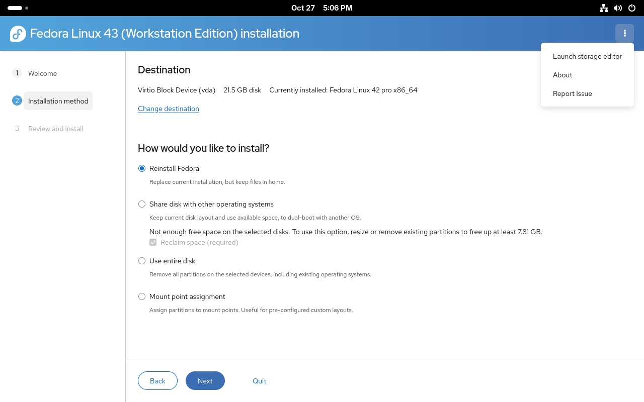Click the network status icon in top bar
This screenshot has width=644, height=402.
(603, 8)
